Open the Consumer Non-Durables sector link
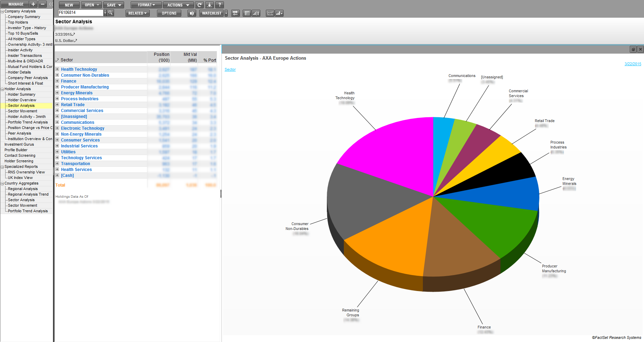The image size is (644, 342). point(85,75)
